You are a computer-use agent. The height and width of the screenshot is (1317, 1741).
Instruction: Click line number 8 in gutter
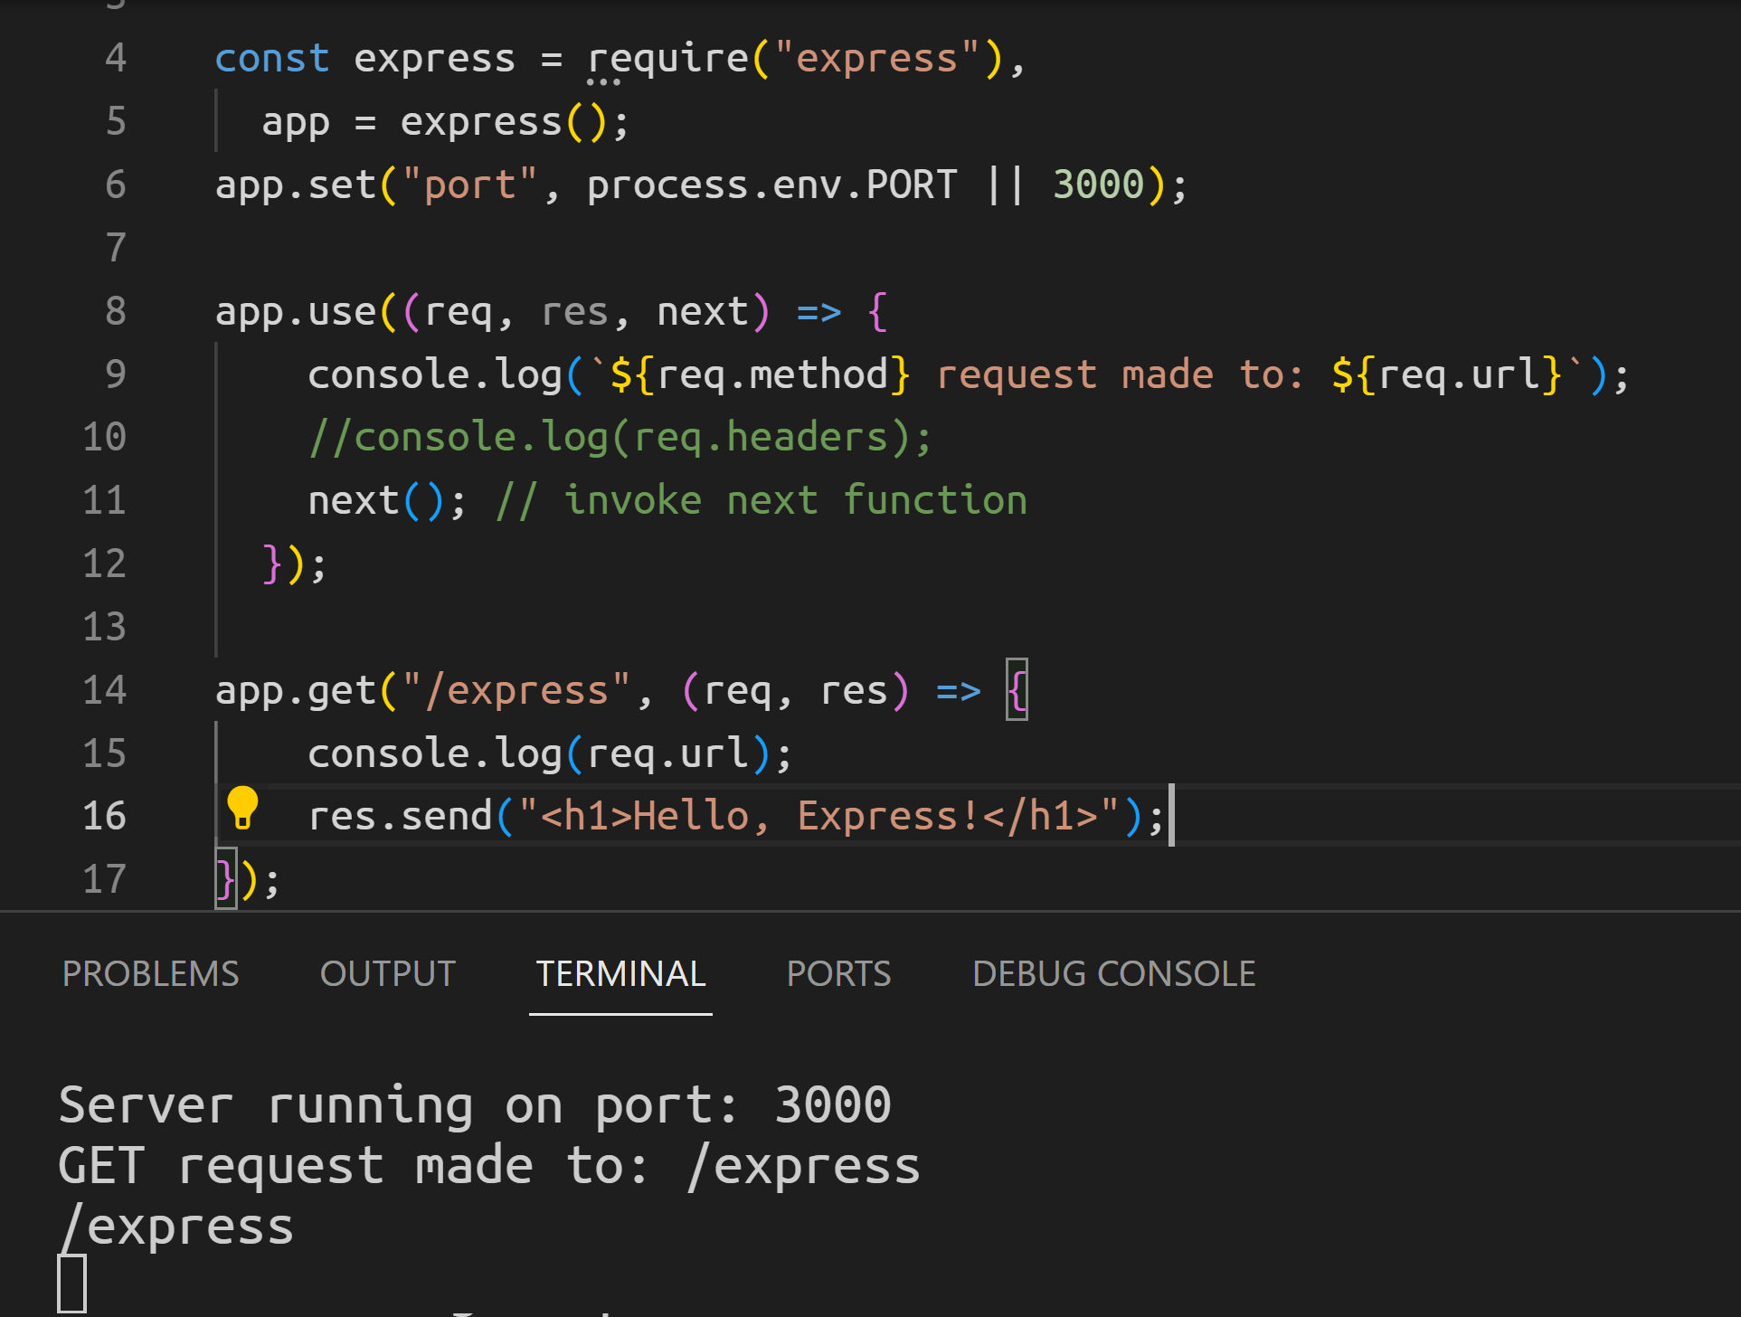point(115,311)
